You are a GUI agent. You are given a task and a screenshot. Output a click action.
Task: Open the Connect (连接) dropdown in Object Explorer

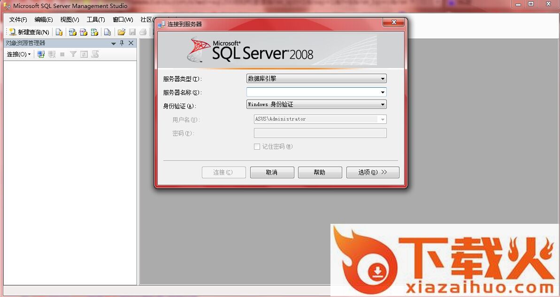(x=18, y=54)
